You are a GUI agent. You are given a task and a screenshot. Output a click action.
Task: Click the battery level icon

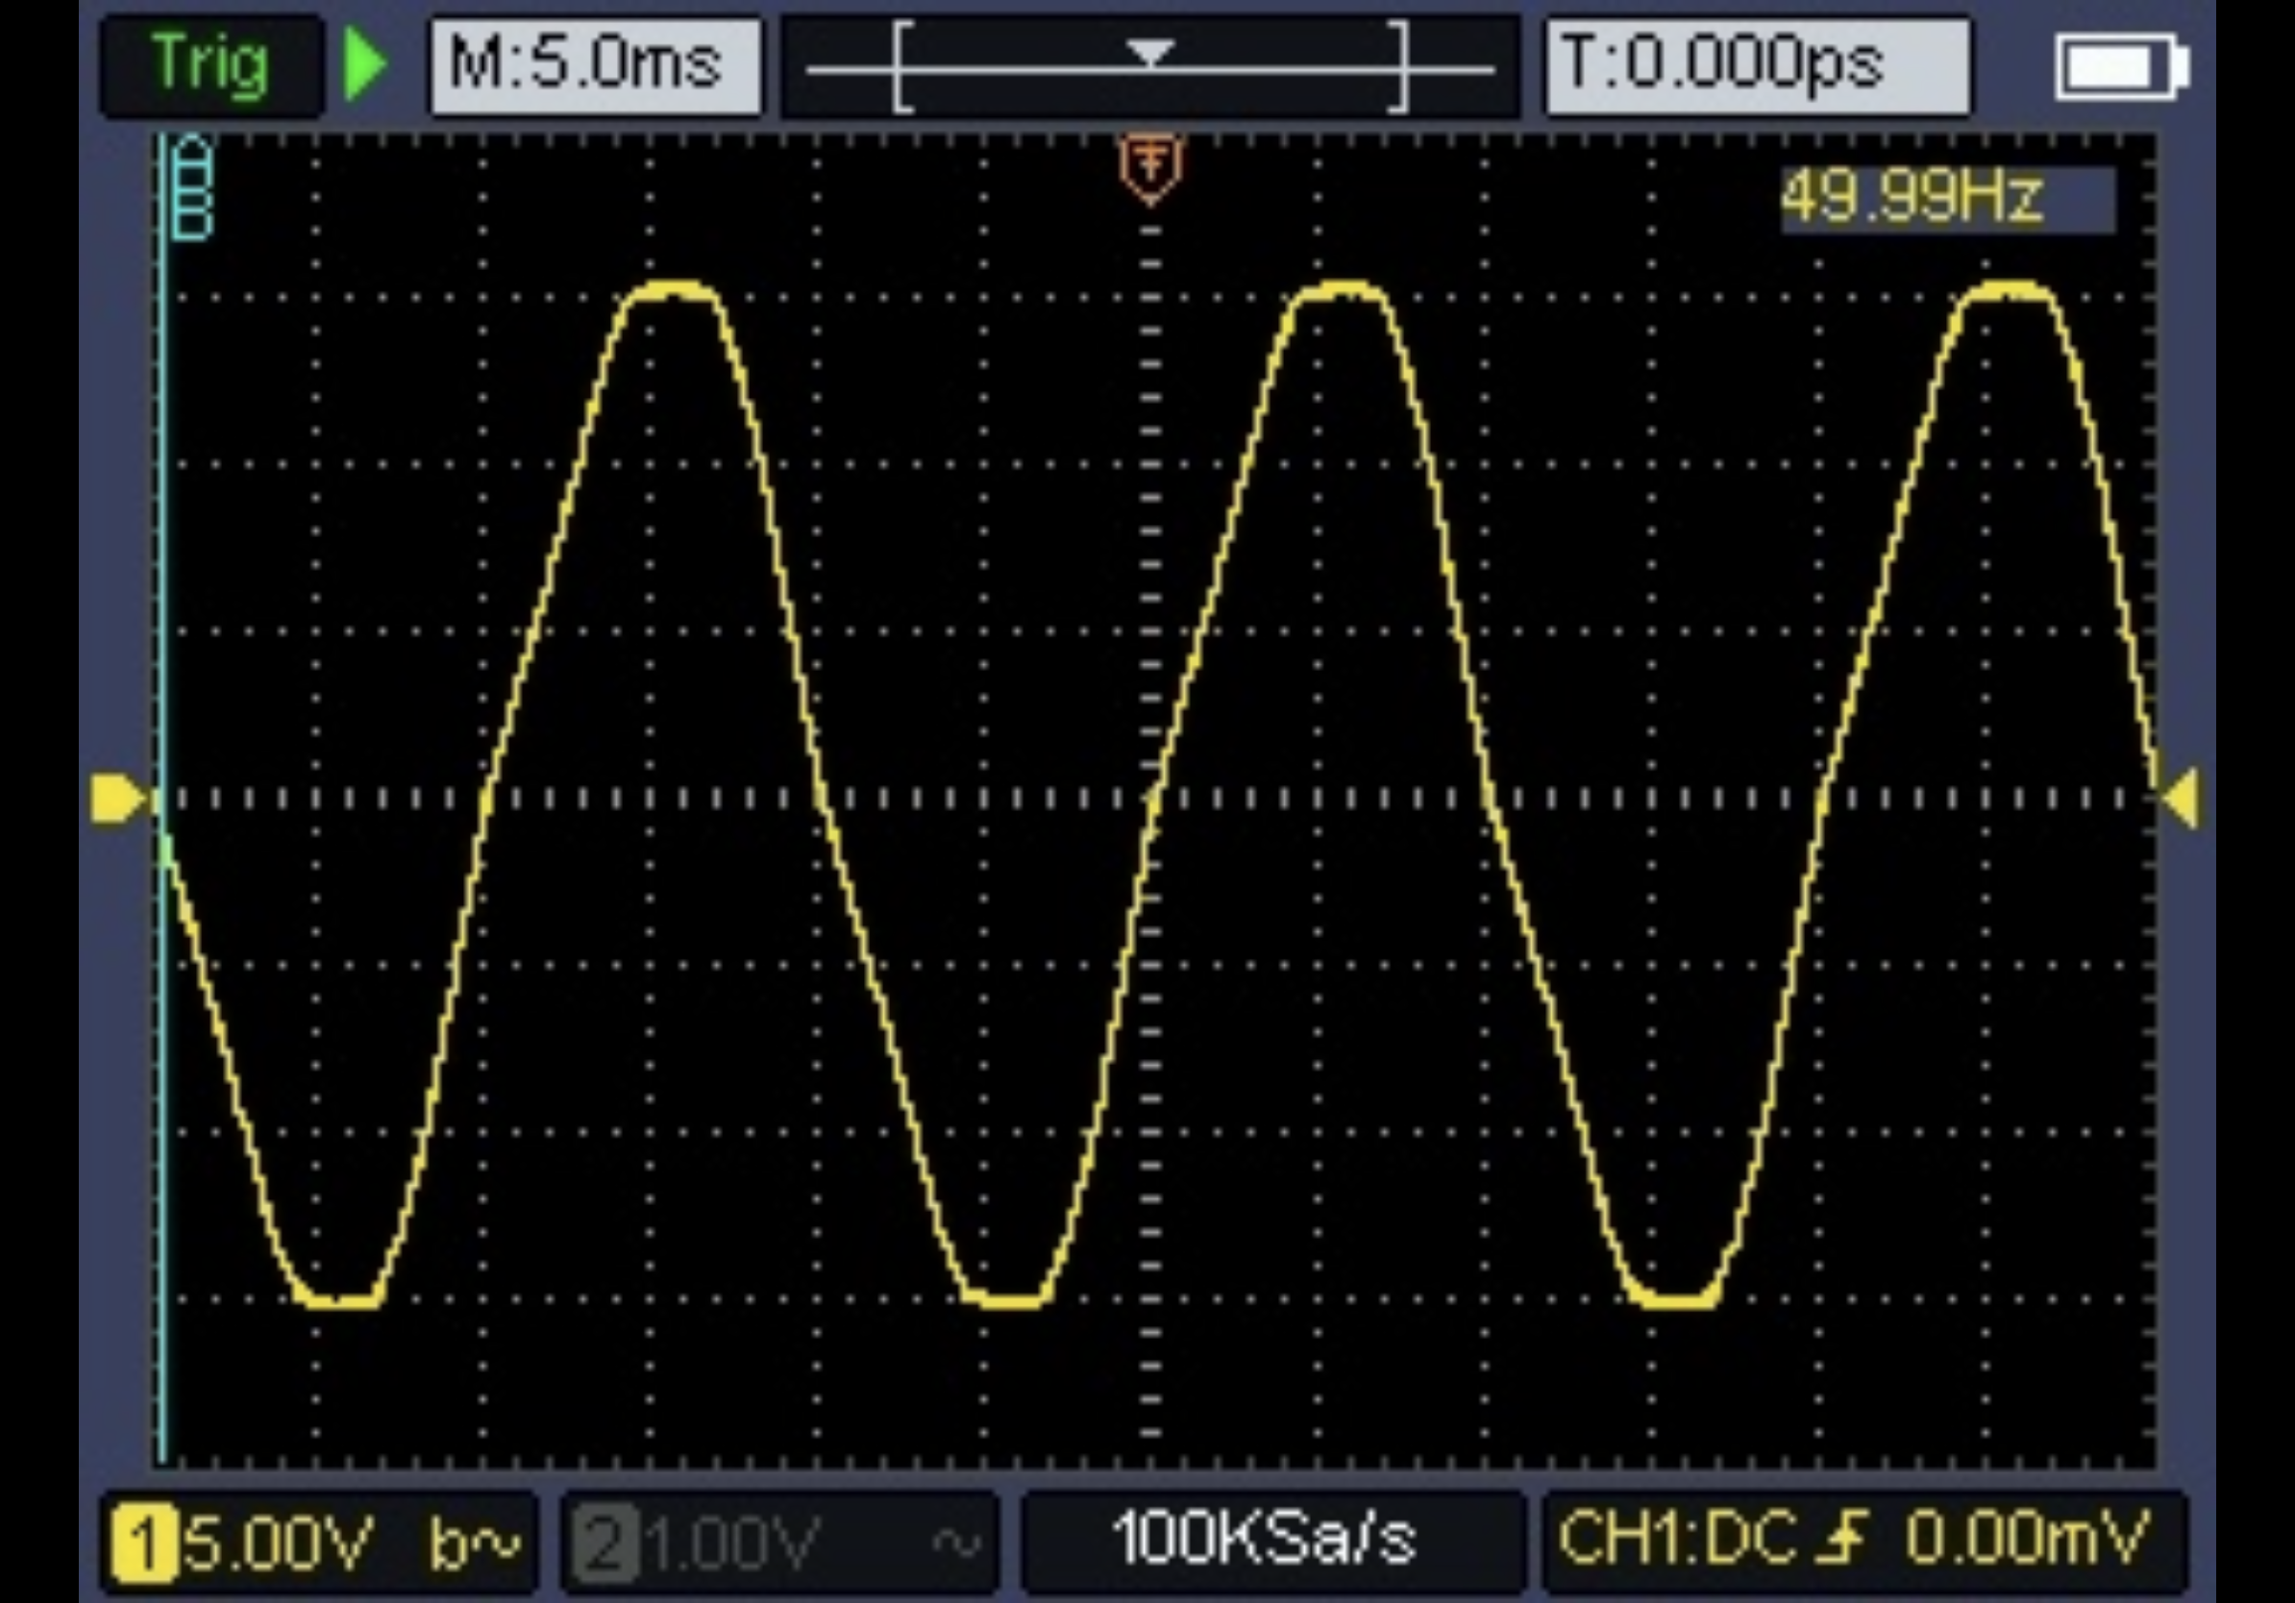pyautogui.click(x=2120, y=68)
